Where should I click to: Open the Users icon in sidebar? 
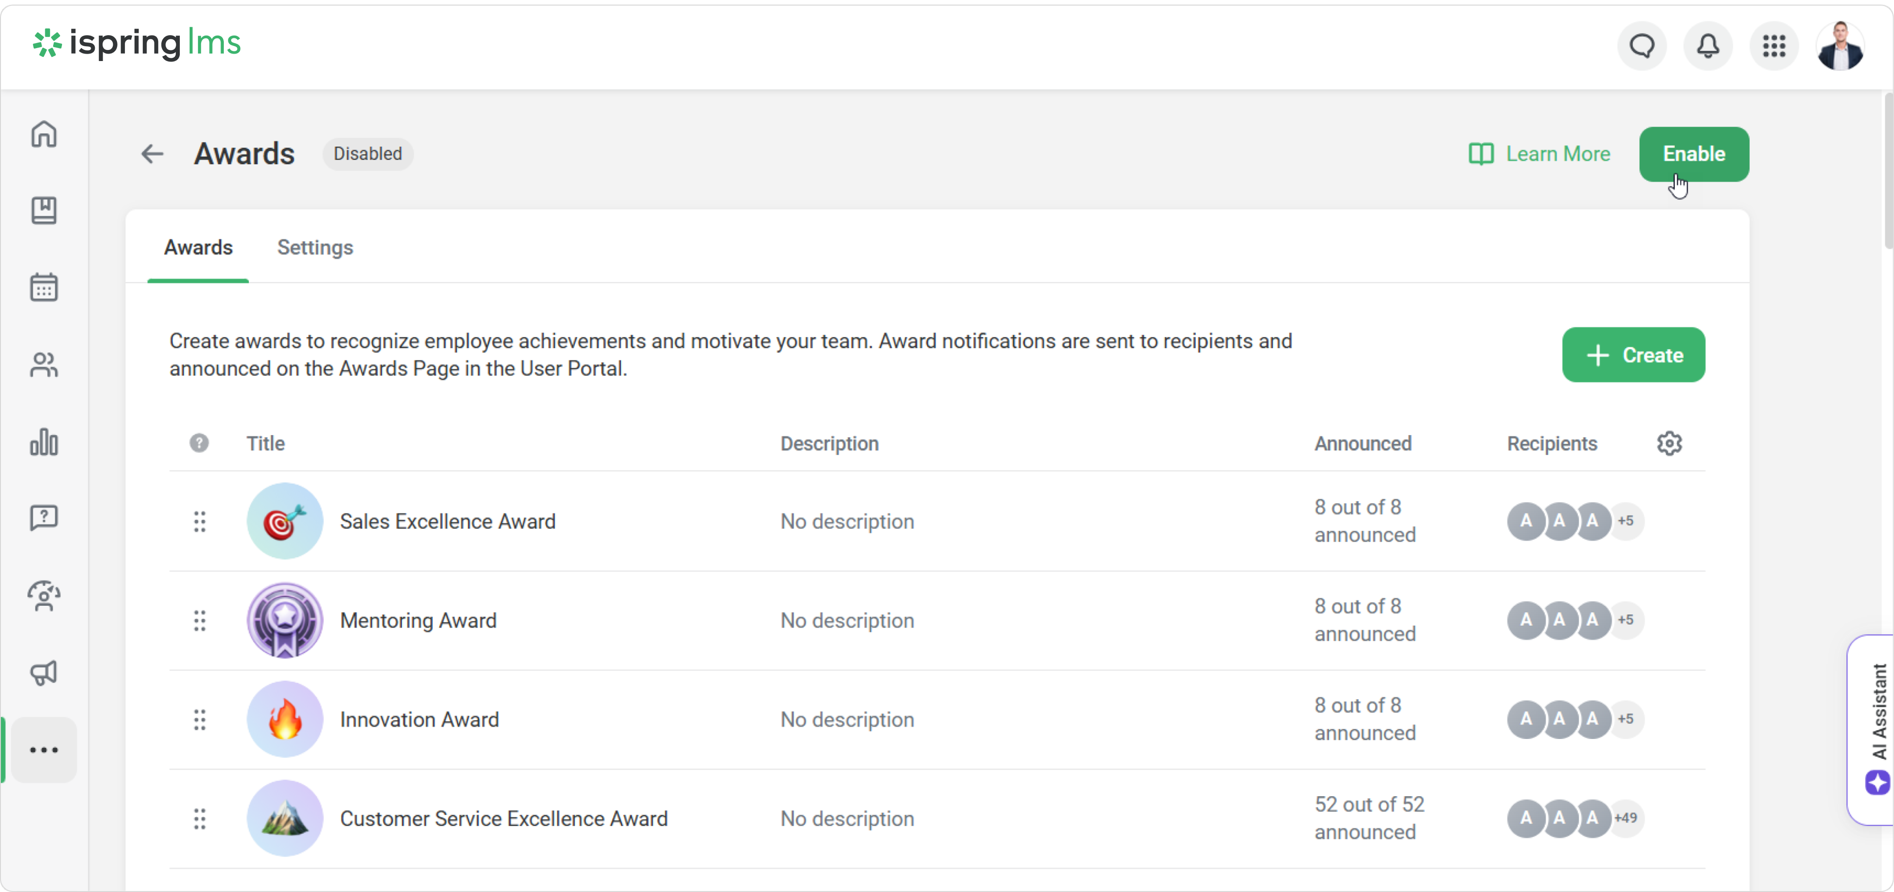44,365
